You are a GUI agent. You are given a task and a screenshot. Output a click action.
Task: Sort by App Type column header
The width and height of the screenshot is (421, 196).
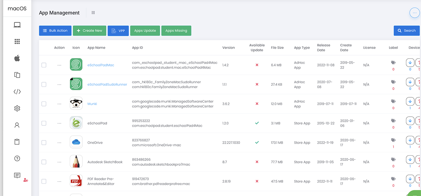pos(302,47)
